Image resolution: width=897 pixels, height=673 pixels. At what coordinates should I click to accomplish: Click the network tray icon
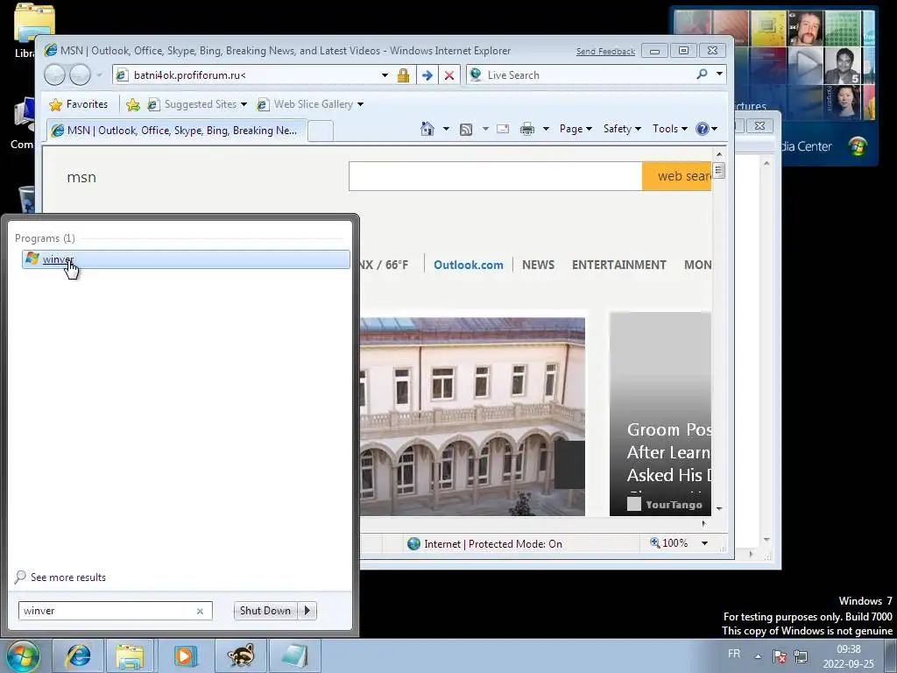(x=801, y=656)
